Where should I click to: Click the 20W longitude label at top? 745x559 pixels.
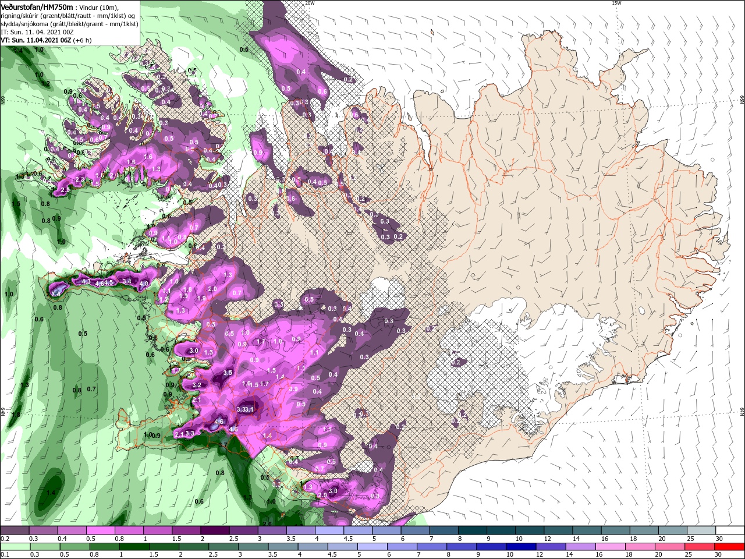tap(310, 3)
